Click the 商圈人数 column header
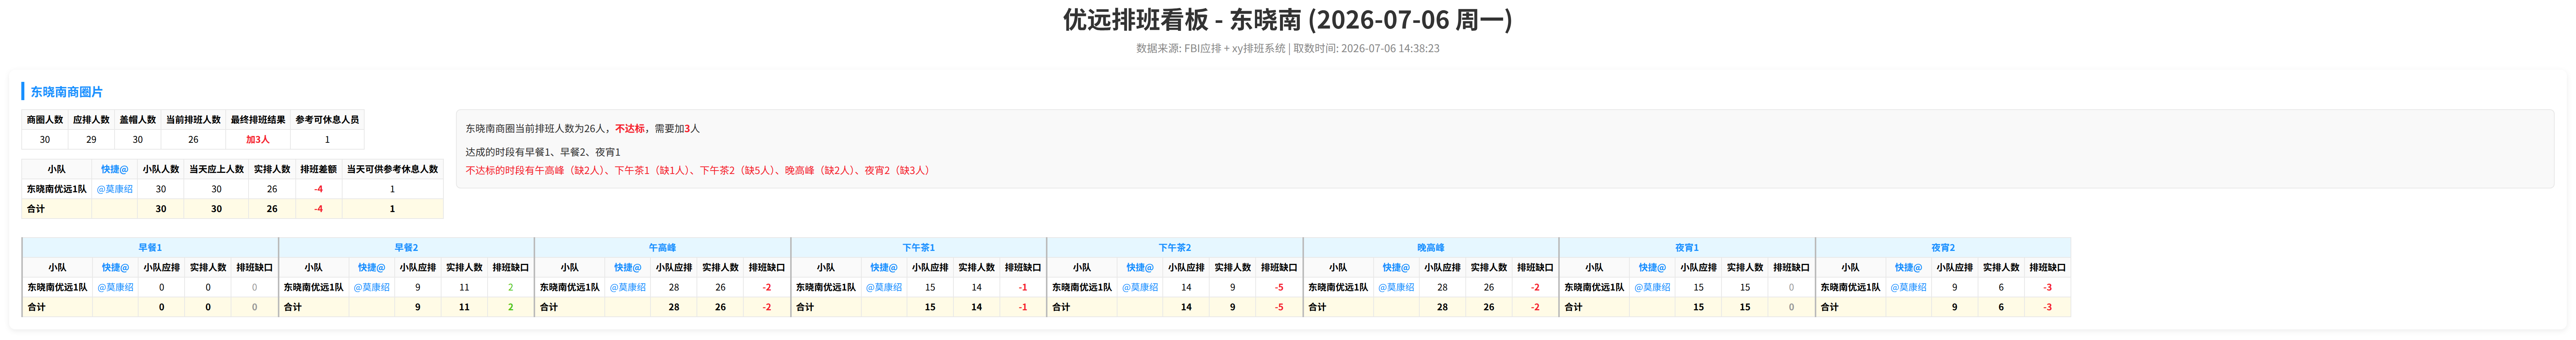The image size is (2576, 340). tap(45, 120)
